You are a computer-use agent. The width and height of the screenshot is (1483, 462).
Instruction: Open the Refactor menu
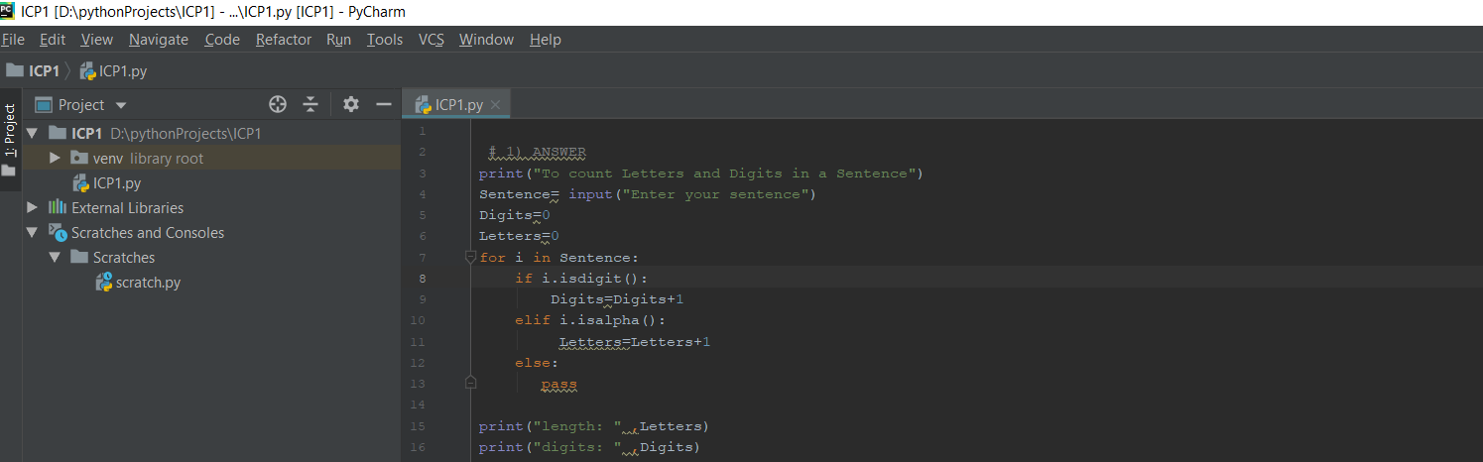click(284, 40)
